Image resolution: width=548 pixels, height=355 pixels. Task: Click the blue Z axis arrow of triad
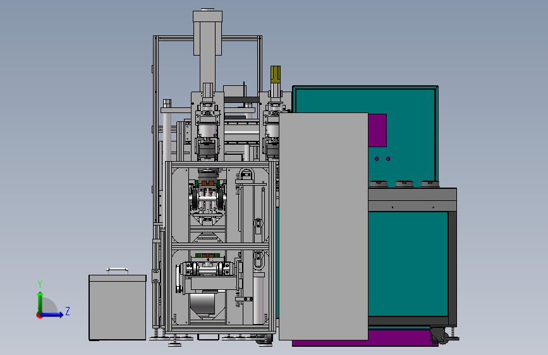[x=52, y=315]
